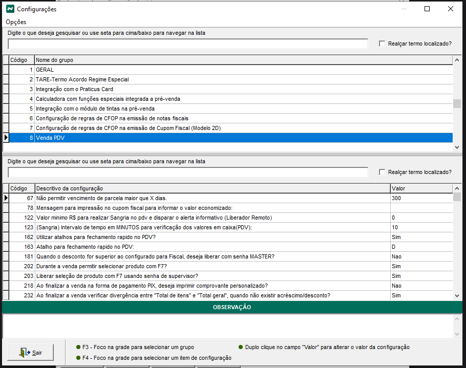The image size is (466, 368).
Task: Click the Valor column header
Action: click(420, 188)
